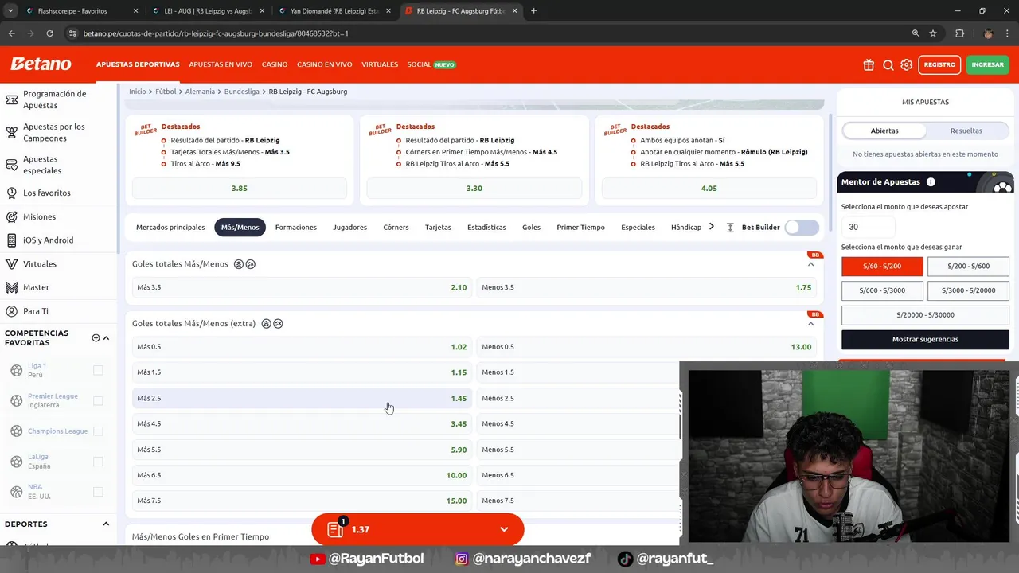
Task: Check the LaLiga España checkbox
Action: tap(98, 462)
